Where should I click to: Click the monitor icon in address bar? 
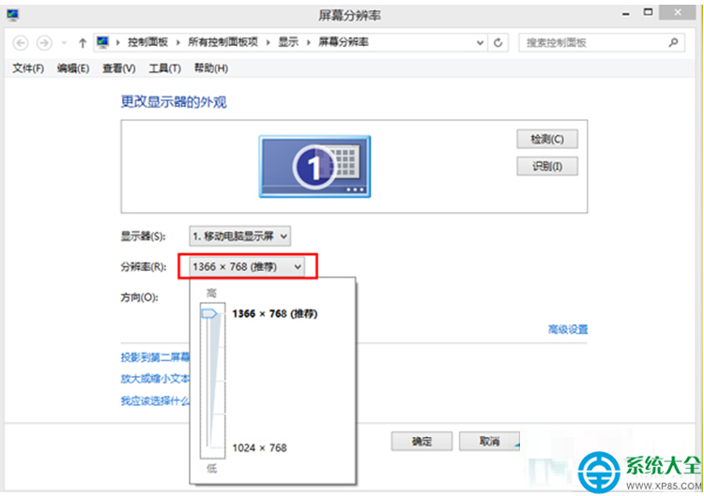click(103, 42)
